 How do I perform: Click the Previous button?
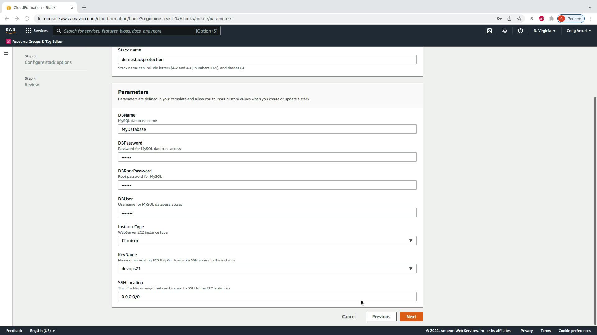381,317
